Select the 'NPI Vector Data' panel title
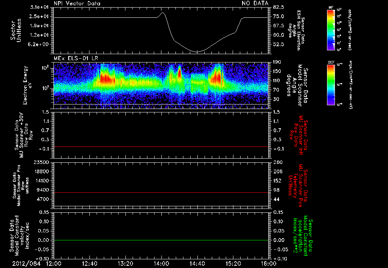The height and width of the screenshot is (268, 388). tap(77, 3)
